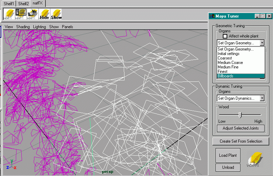Click the Wood Low-High slider handle
The width and height of the screenshot is (273, 176).
point(240,115)
